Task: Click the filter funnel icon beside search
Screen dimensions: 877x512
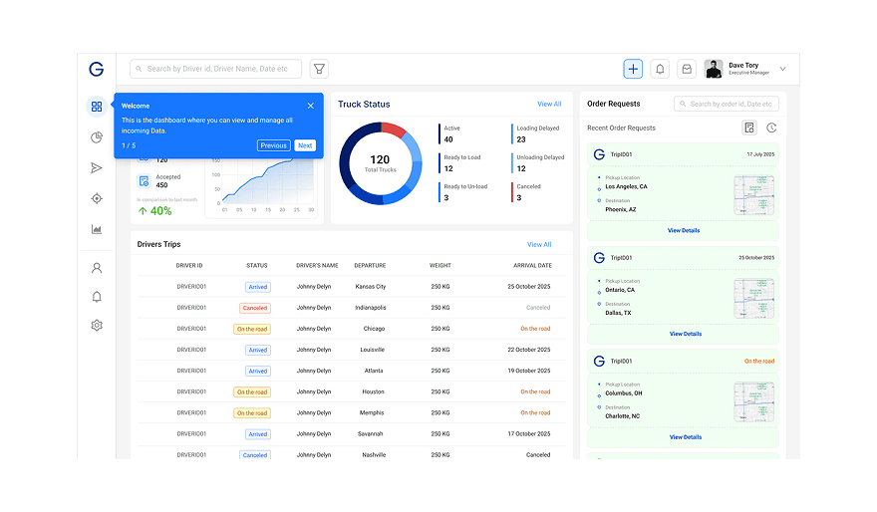Action: pos(319,69)
